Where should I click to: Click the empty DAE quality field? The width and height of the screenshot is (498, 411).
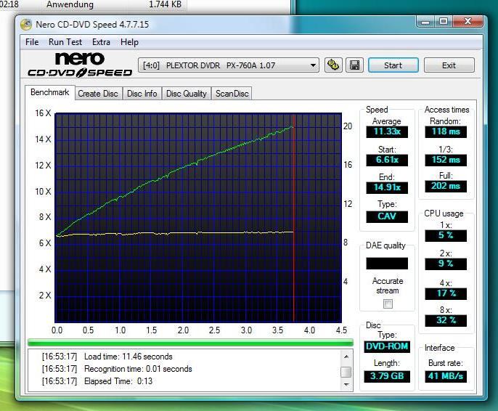tap(387, 264)
